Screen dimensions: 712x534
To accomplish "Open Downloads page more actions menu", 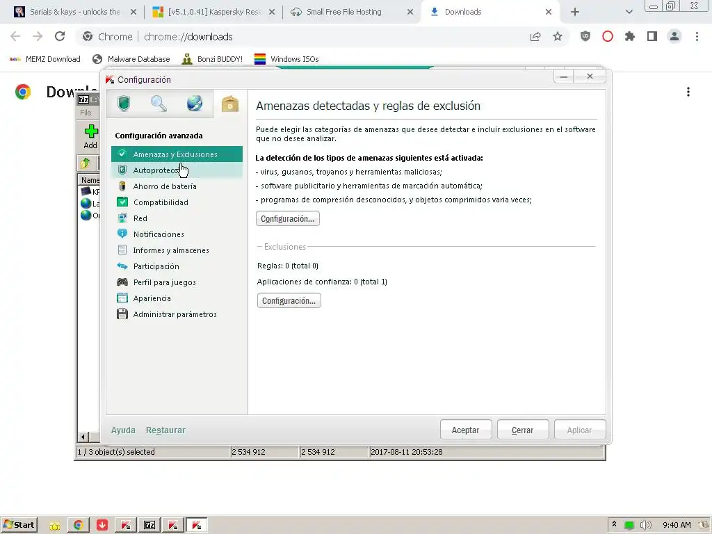I will [x=688, y=92].
